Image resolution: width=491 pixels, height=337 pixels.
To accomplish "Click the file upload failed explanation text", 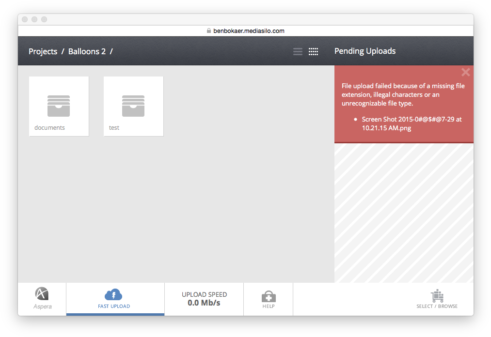I will 403,94.
